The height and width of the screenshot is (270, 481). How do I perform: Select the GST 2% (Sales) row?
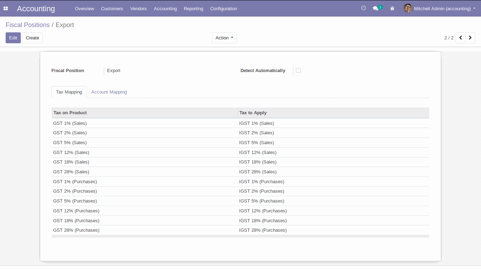pyautogui.click(x=241, y=133)
